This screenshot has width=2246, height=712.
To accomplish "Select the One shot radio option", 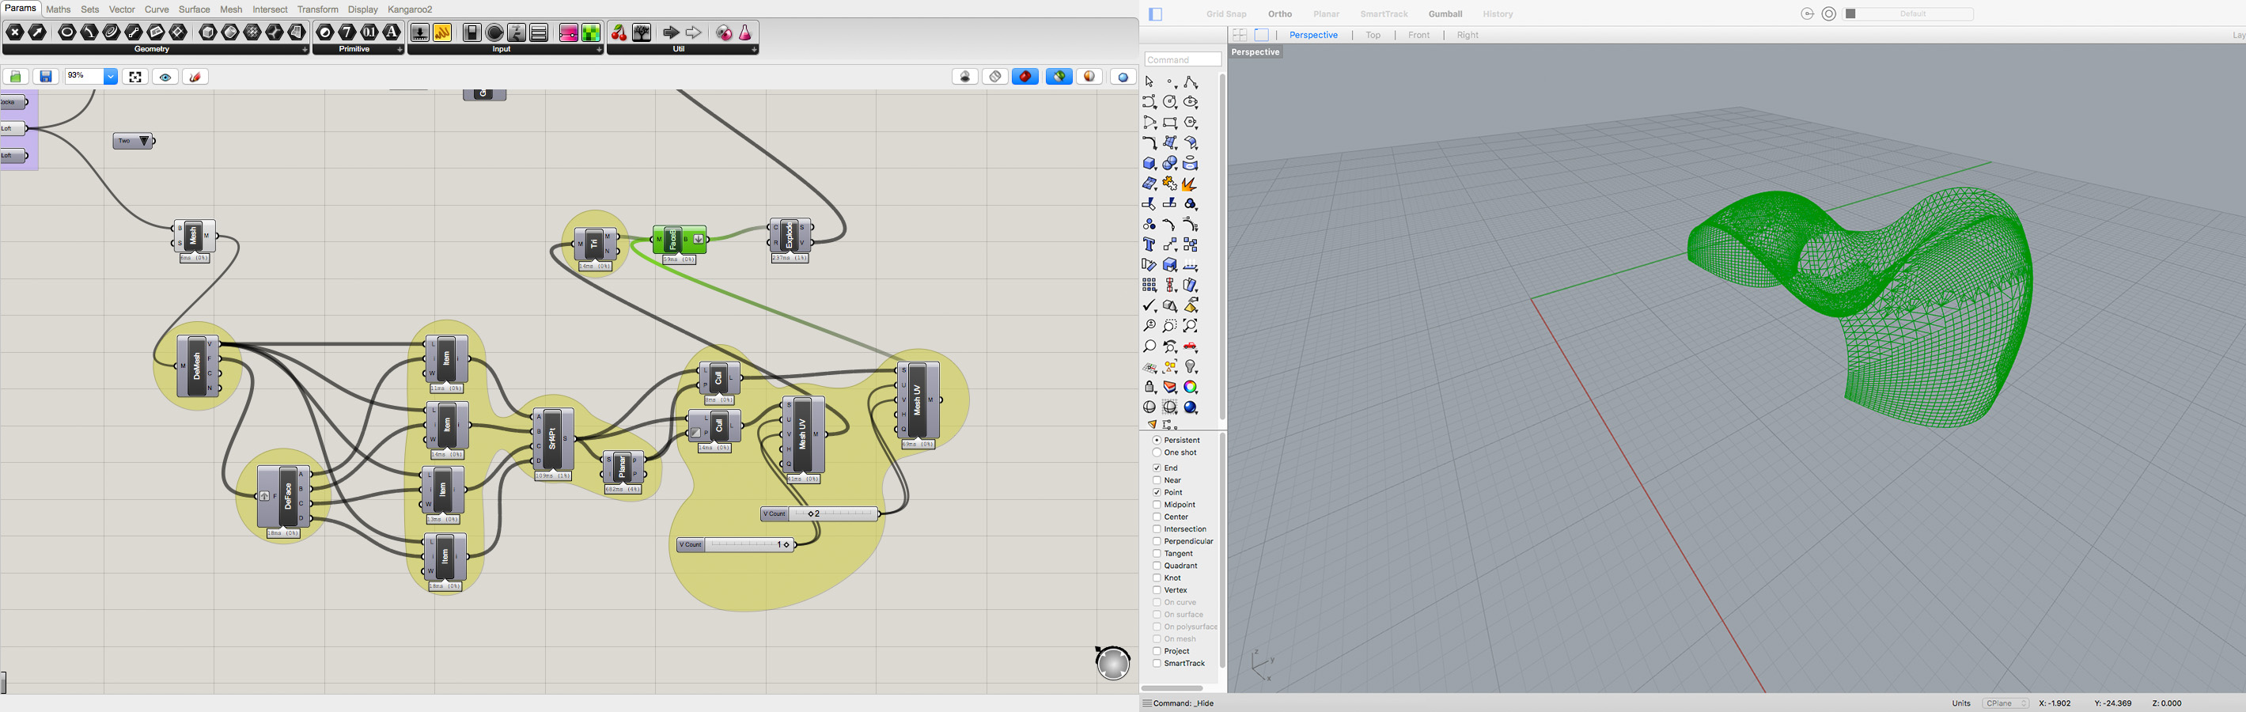I will tap(1157, 453).
